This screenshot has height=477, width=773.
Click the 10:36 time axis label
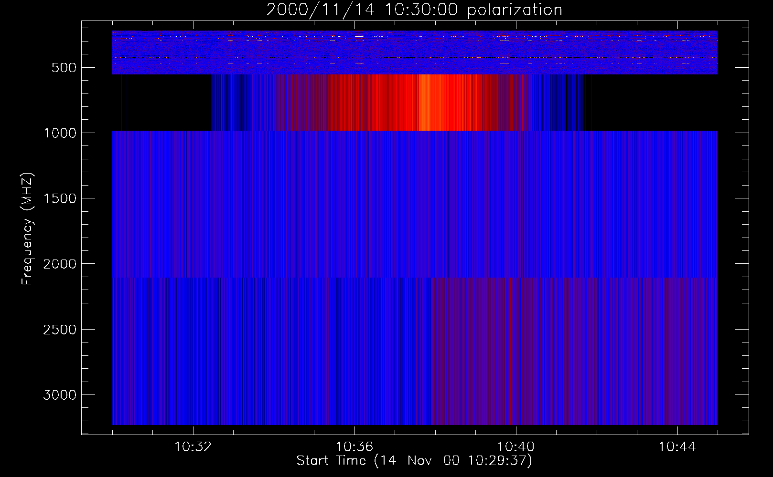click(354, 447)
